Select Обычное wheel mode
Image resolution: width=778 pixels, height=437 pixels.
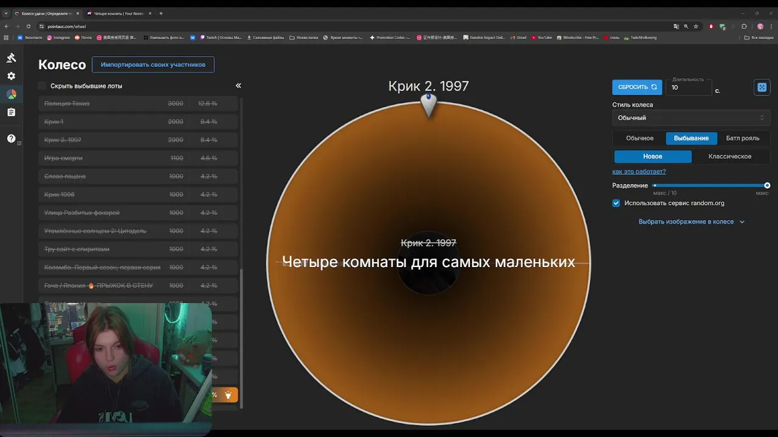(639, 138)
